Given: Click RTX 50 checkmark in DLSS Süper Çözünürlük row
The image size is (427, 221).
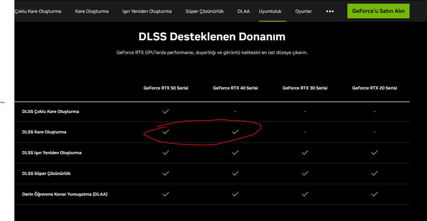Looking at the screenshot, I should (x=166, y=173).
